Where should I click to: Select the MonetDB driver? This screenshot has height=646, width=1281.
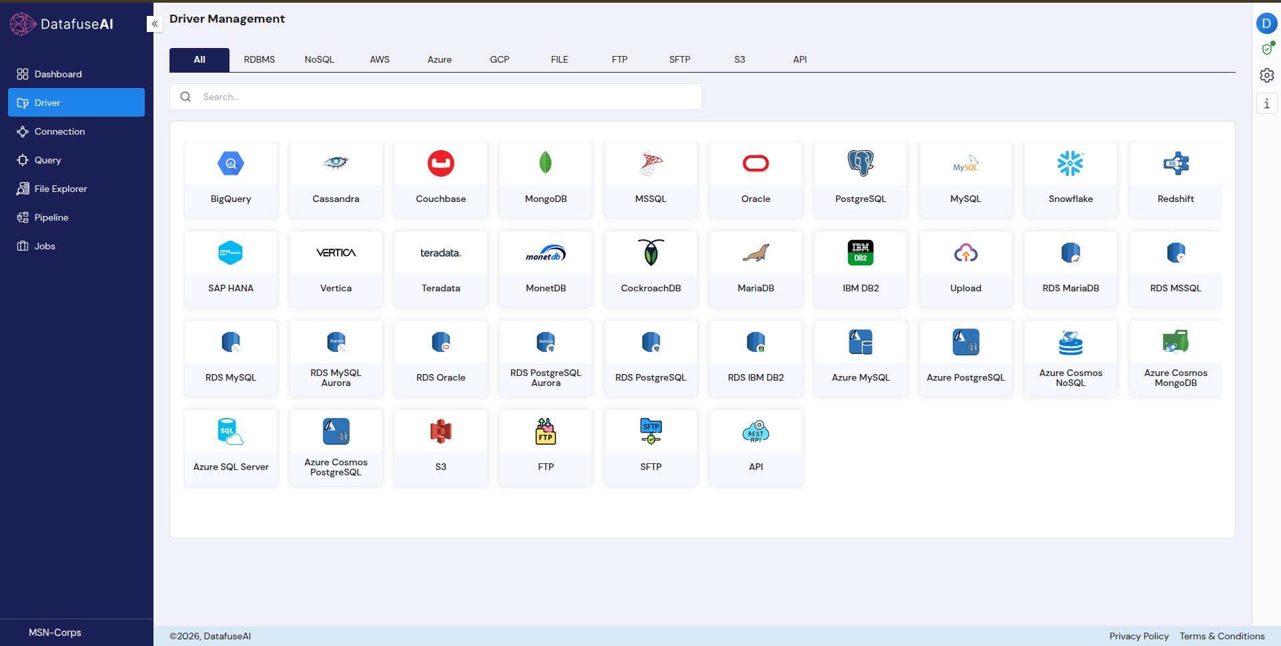tap(546, 269)
